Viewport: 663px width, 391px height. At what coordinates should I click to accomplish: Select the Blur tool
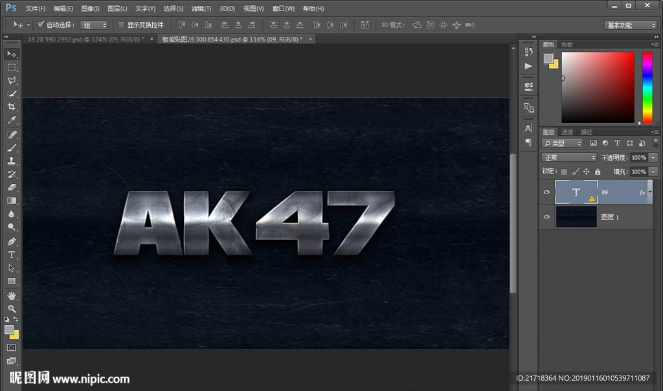(12, 214)
